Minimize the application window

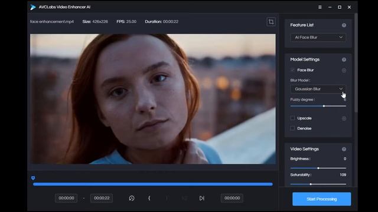coord(330,7)
